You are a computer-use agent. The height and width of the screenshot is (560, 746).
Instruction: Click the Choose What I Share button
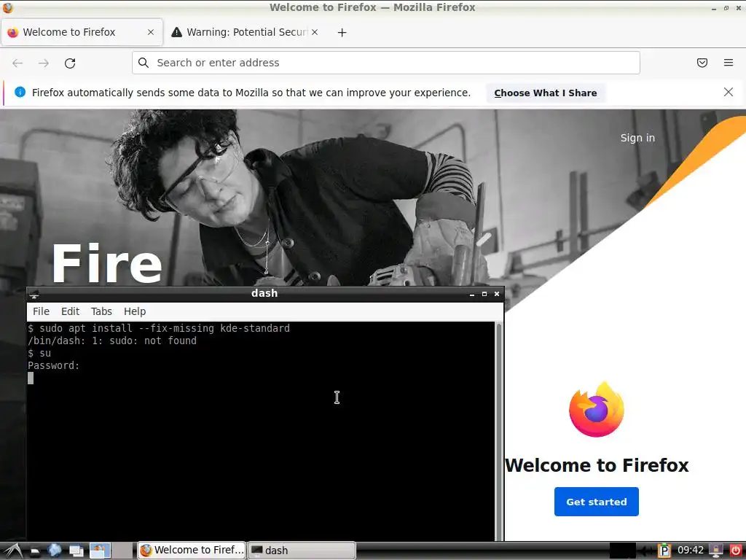(x=545, y=93)
